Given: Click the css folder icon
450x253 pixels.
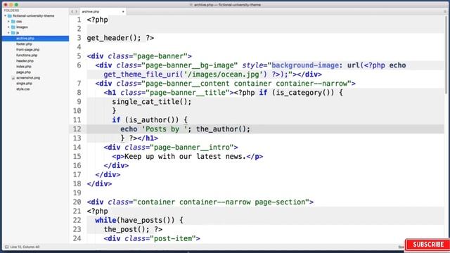Looking at the screenshot, I should 13,22.
